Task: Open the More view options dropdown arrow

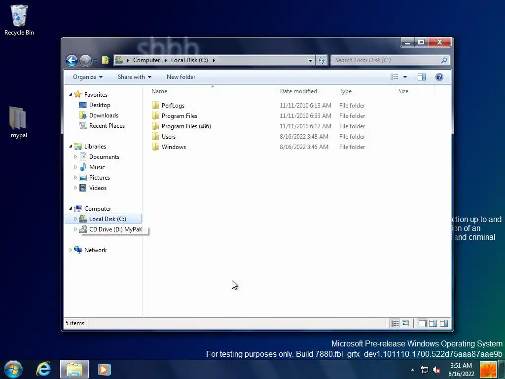Action: click(405, 77)
